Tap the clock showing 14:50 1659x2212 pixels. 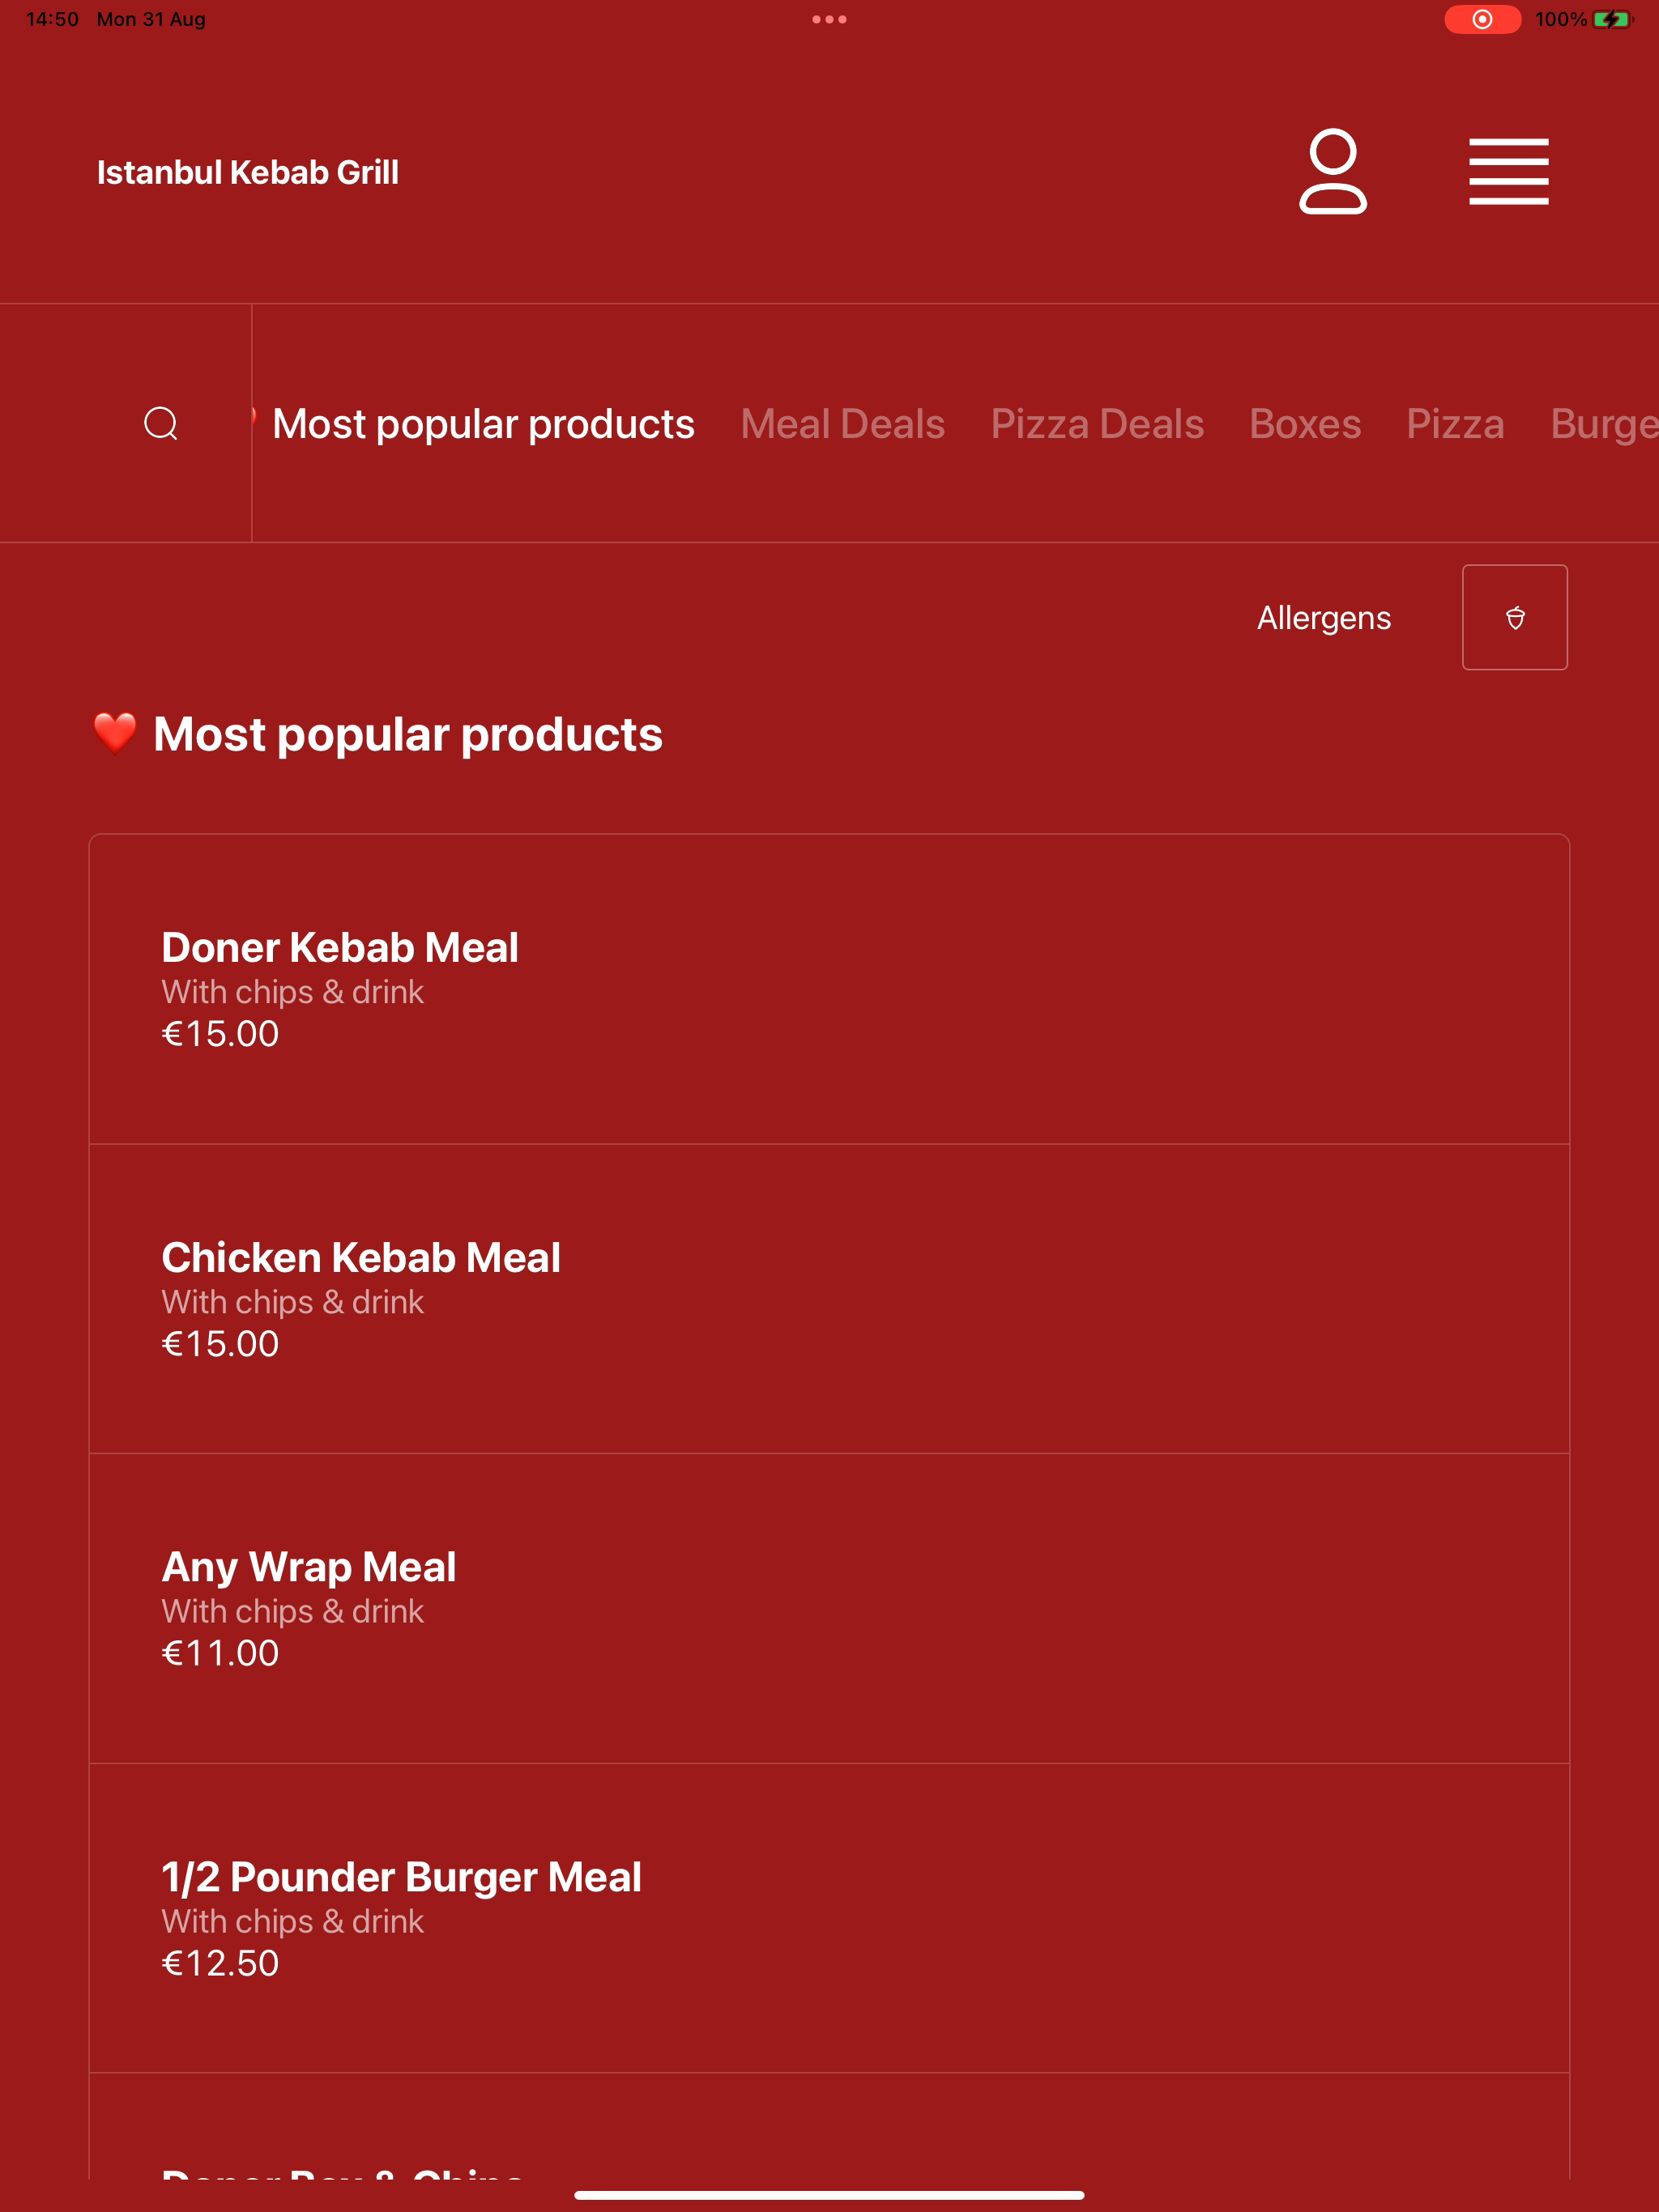coord(52,19)
